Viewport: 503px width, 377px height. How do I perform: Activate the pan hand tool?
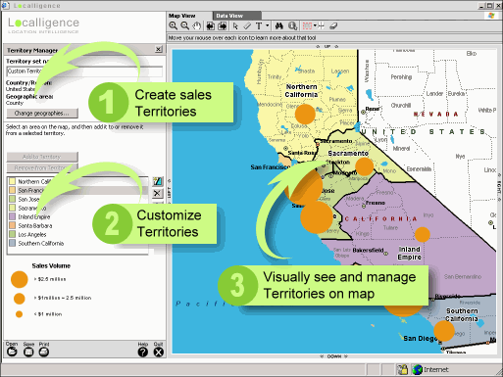coord(196,25)
